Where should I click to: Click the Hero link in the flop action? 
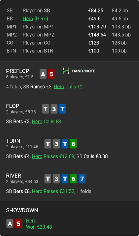click(x=37, y=122)
